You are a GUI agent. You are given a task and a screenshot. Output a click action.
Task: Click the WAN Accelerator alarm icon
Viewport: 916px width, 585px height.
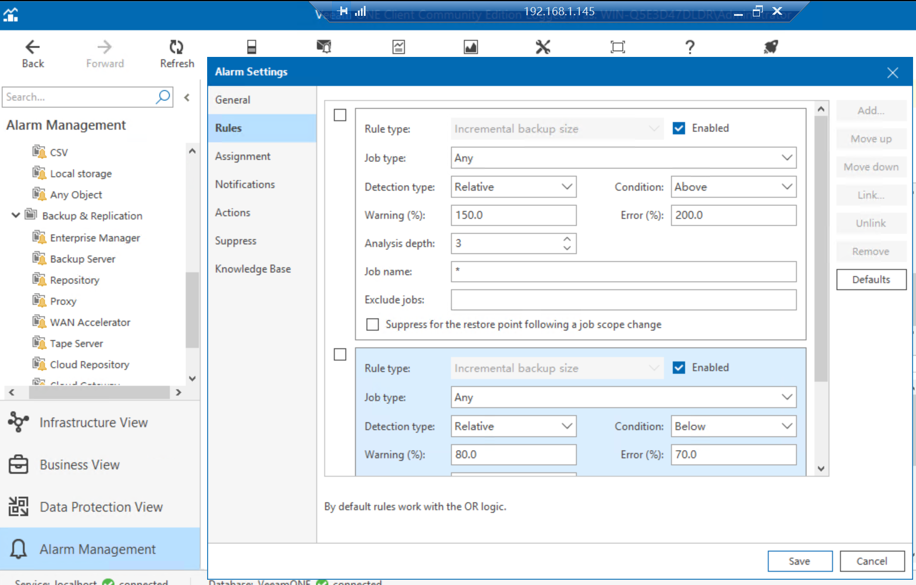pos(39,322)
